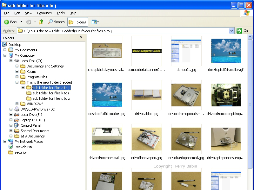Screen dimensions: 254x190
Task: Expand the Laptop USB (F:) node
Action: 11,120
